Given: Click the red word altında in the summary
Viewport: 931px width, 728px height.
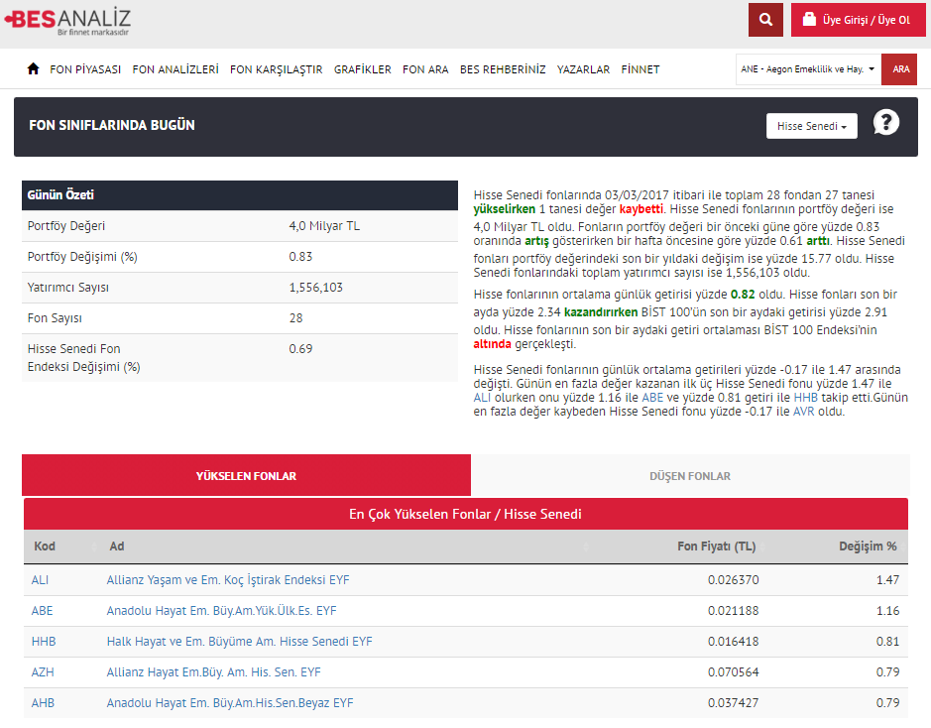Looking at the screenshot, I should pyautogui.click(x=492, y=344).
